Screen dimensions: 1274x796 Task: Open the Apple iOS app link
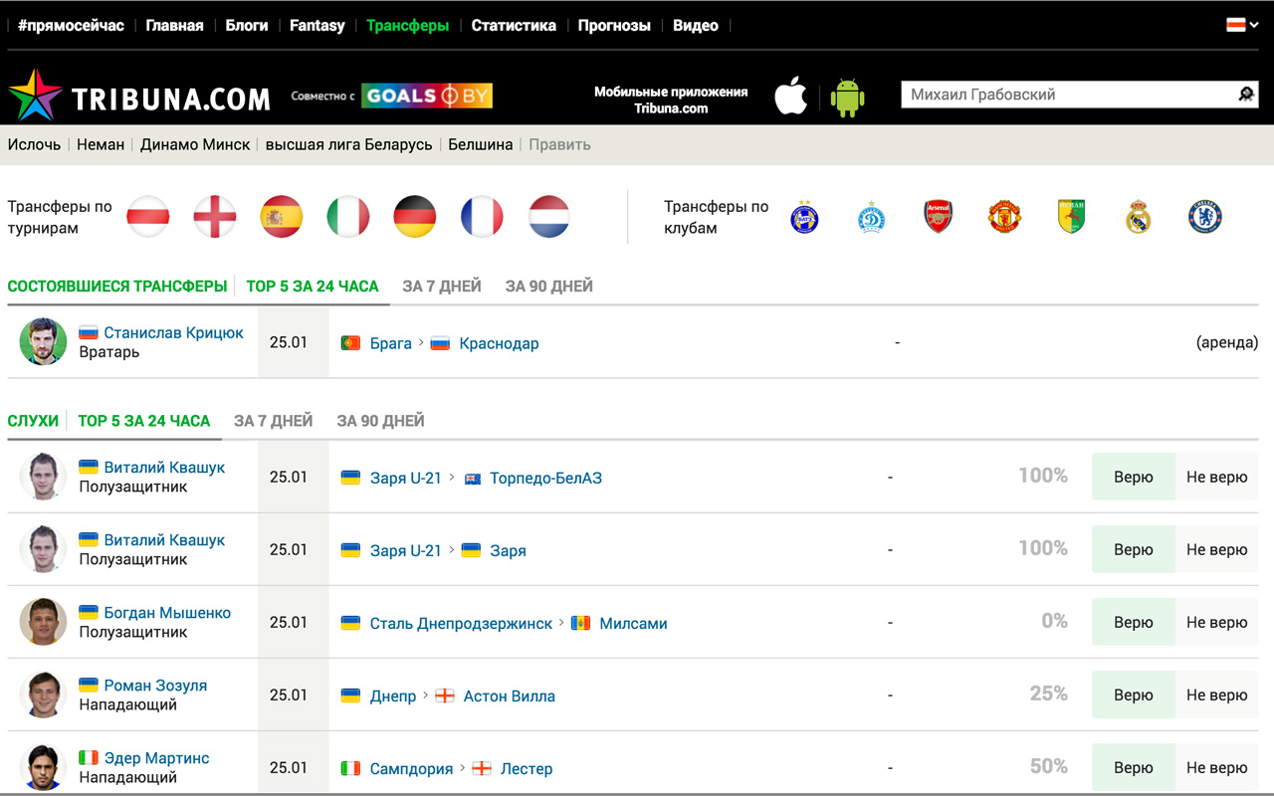791,96
